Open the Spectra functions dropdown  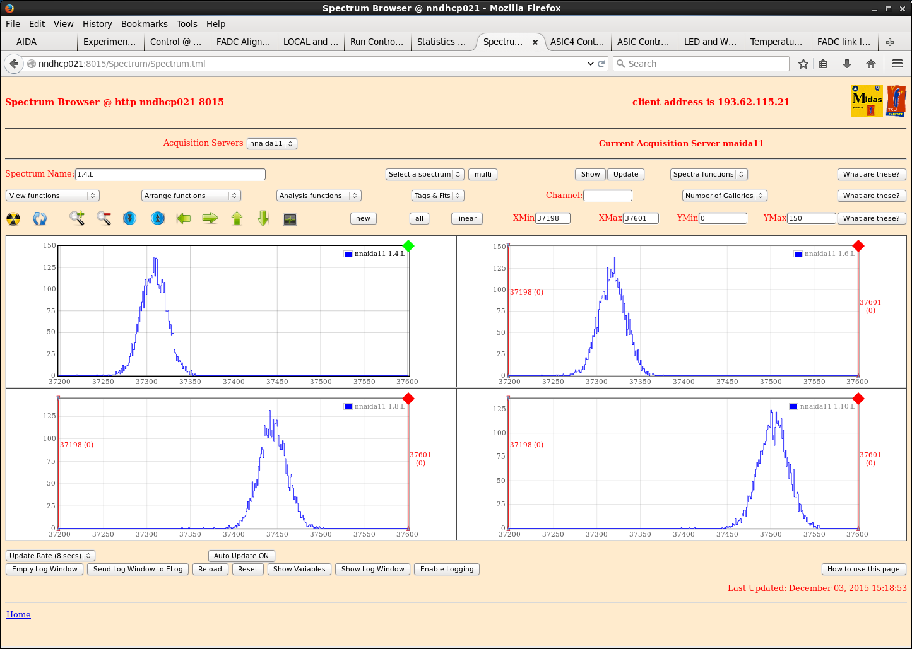coord(709,174)
